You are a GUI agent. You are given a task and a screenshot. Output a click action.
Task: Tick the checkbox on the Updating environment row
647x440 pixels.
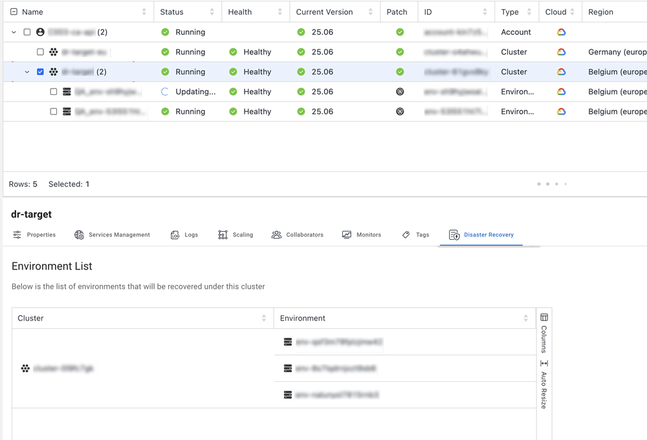(x=54, y=92)
